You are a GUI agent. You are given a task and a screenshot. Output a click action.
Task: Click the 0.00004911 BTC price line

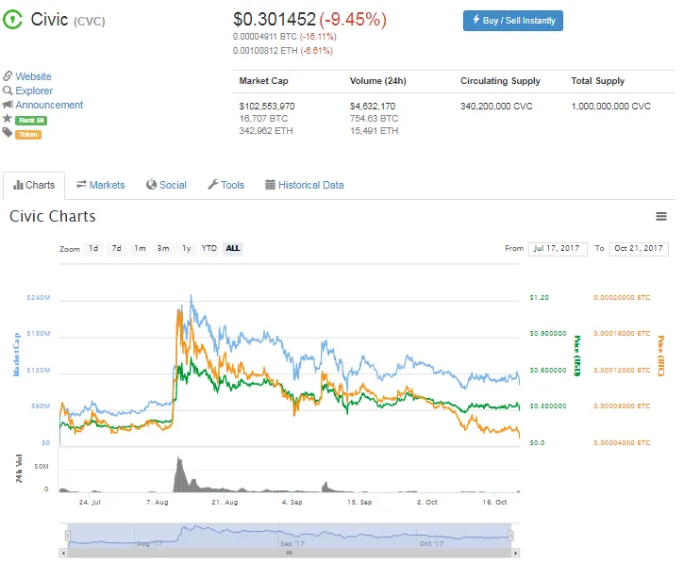point(284,37)
